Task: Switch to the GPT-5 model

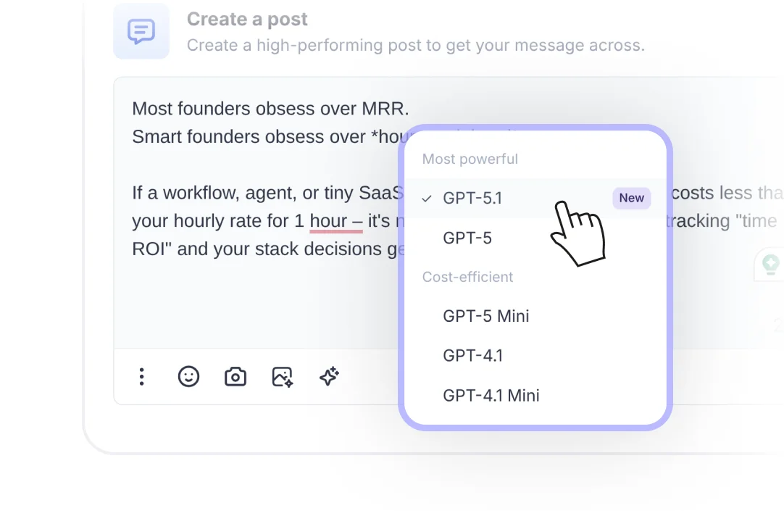Action: (467, 238)
